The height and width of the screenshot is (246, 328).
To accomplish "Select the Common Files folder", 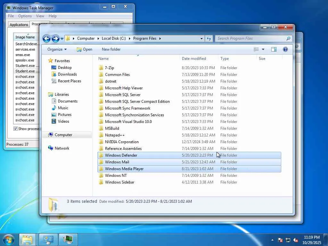I will [117, 74].
